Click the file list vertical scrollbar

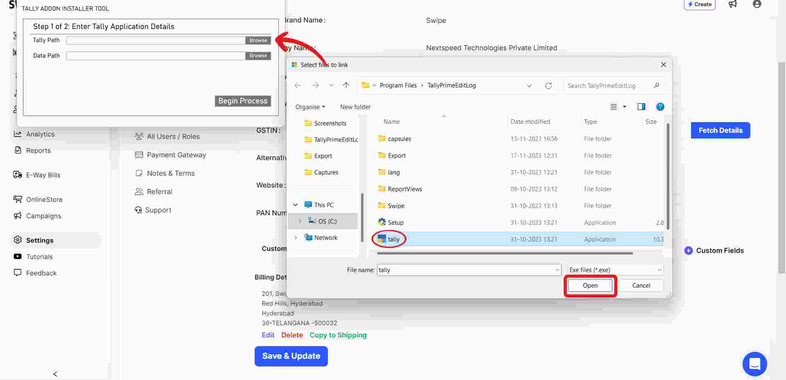coord(668,176)
